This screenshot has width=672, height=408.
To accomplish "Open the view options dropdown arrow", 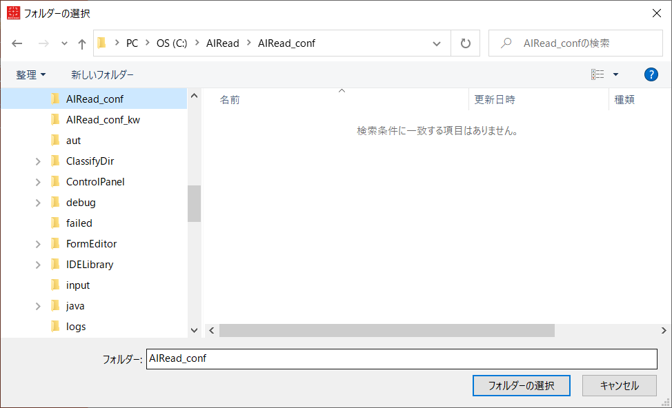I will 615,74.
